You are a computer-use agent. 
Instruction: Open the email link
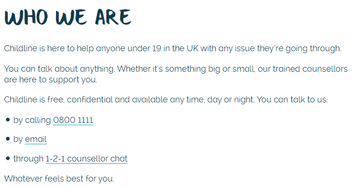(35, 139)
